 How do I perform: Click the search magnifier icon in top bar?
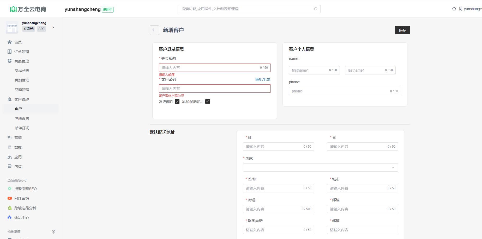316,9
